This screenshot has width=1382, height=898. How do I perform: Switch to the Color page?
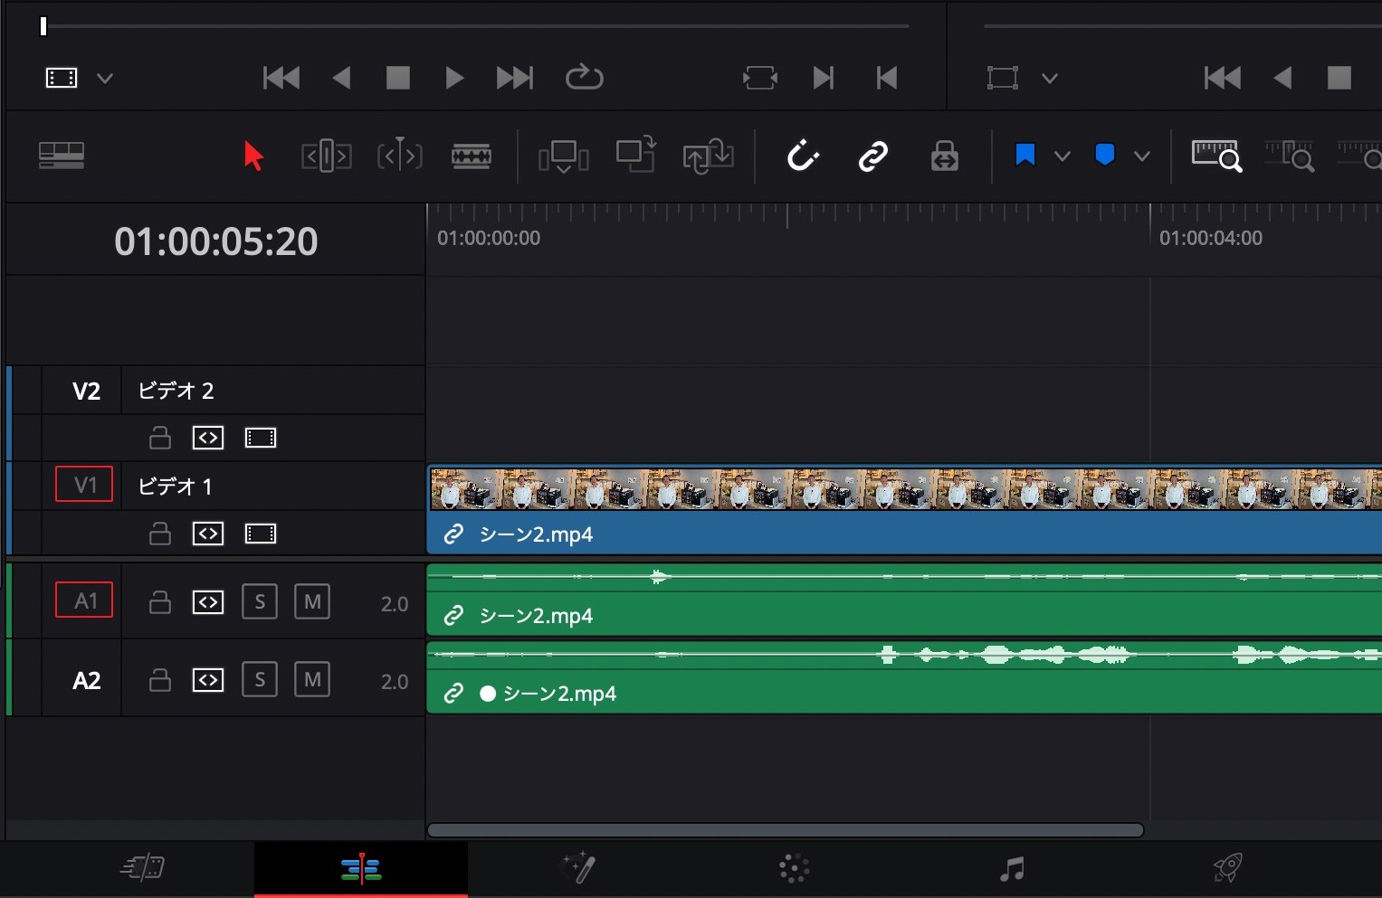pyautogui.click(x=793, y=868)
